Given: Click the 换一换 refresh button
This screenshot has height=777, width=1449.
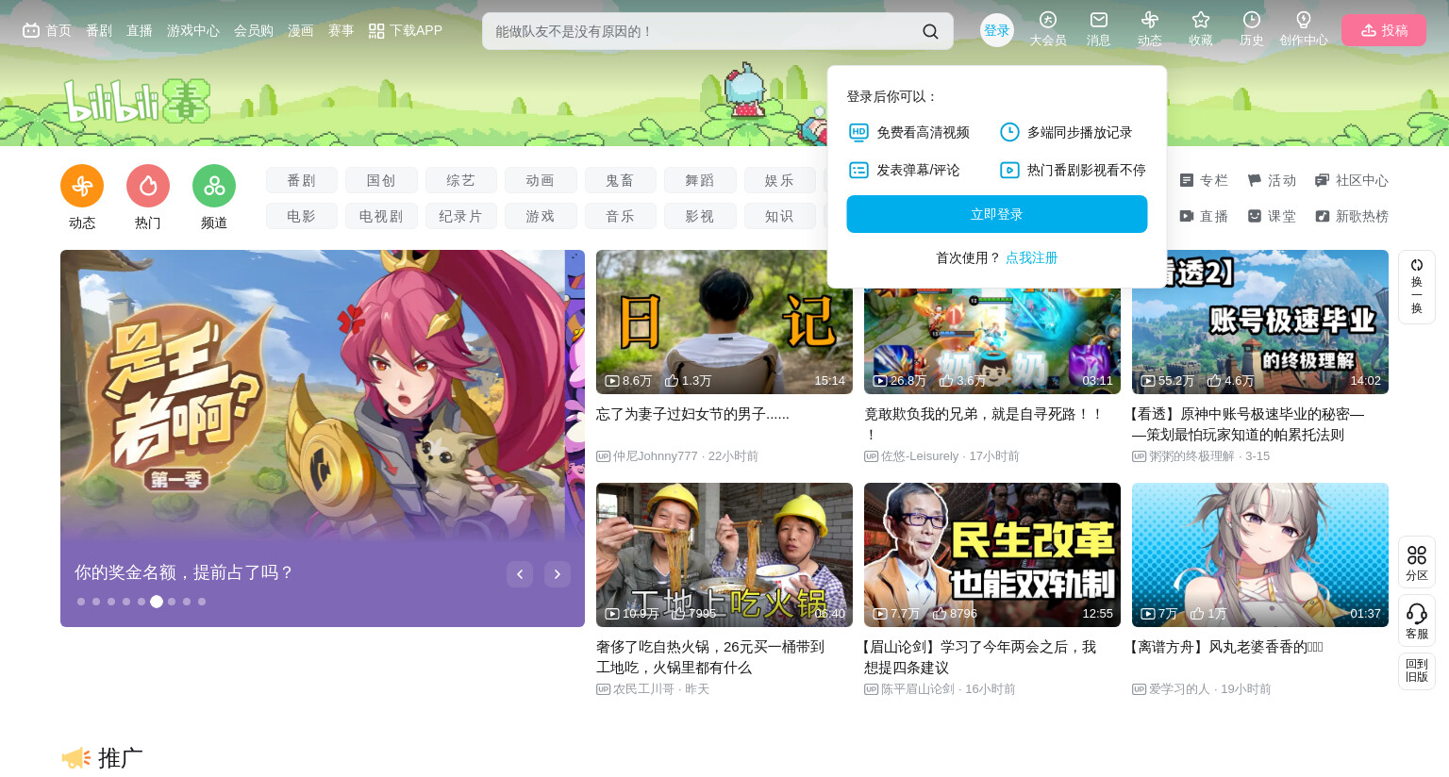Looking at the screenshot, I should 1417,287.
